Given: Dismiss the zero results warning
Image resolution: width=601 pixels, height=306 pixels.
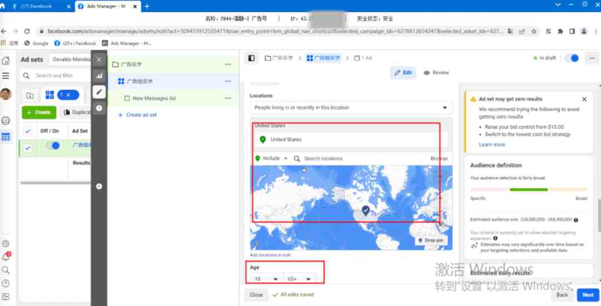Looking at the screenshot, I should pos(584,99).
